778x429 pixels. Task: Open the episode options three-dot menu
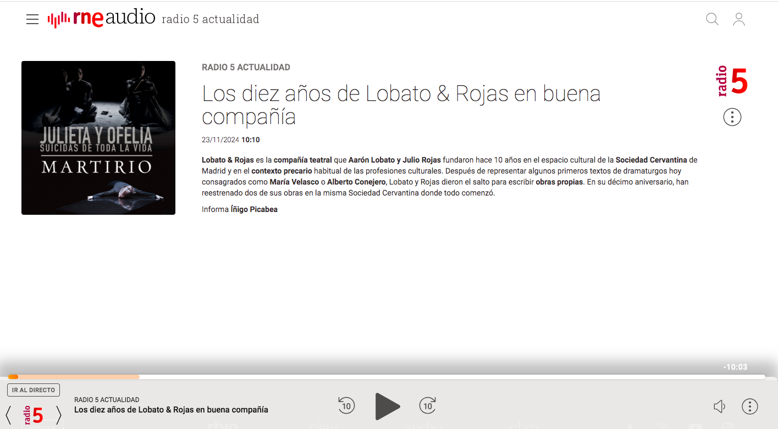coord(732,117)
